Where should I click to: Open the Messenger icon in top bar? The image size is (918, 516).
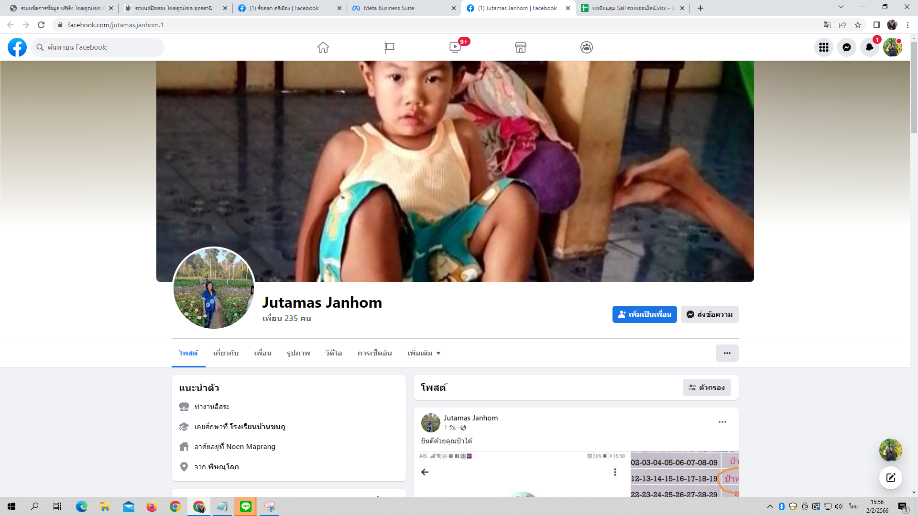coord(846,47)
